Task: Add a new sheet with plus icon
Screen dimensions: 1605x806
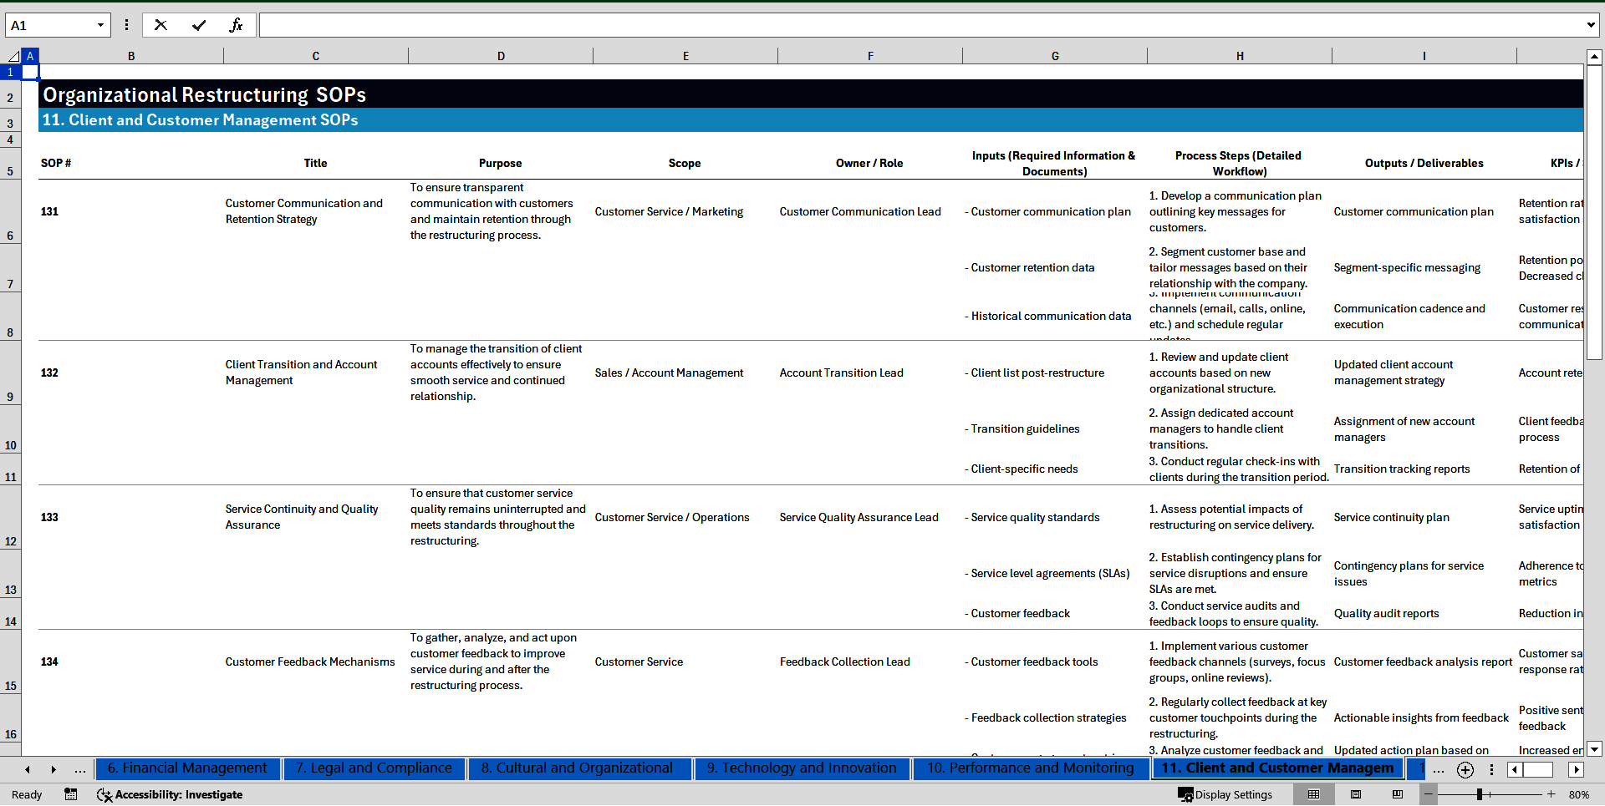Action: point(1465,769)
